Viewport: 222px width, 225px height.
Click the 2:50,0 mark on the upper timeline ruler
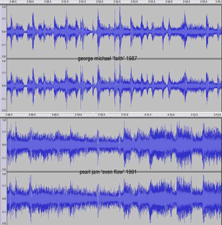pos(30,2)
